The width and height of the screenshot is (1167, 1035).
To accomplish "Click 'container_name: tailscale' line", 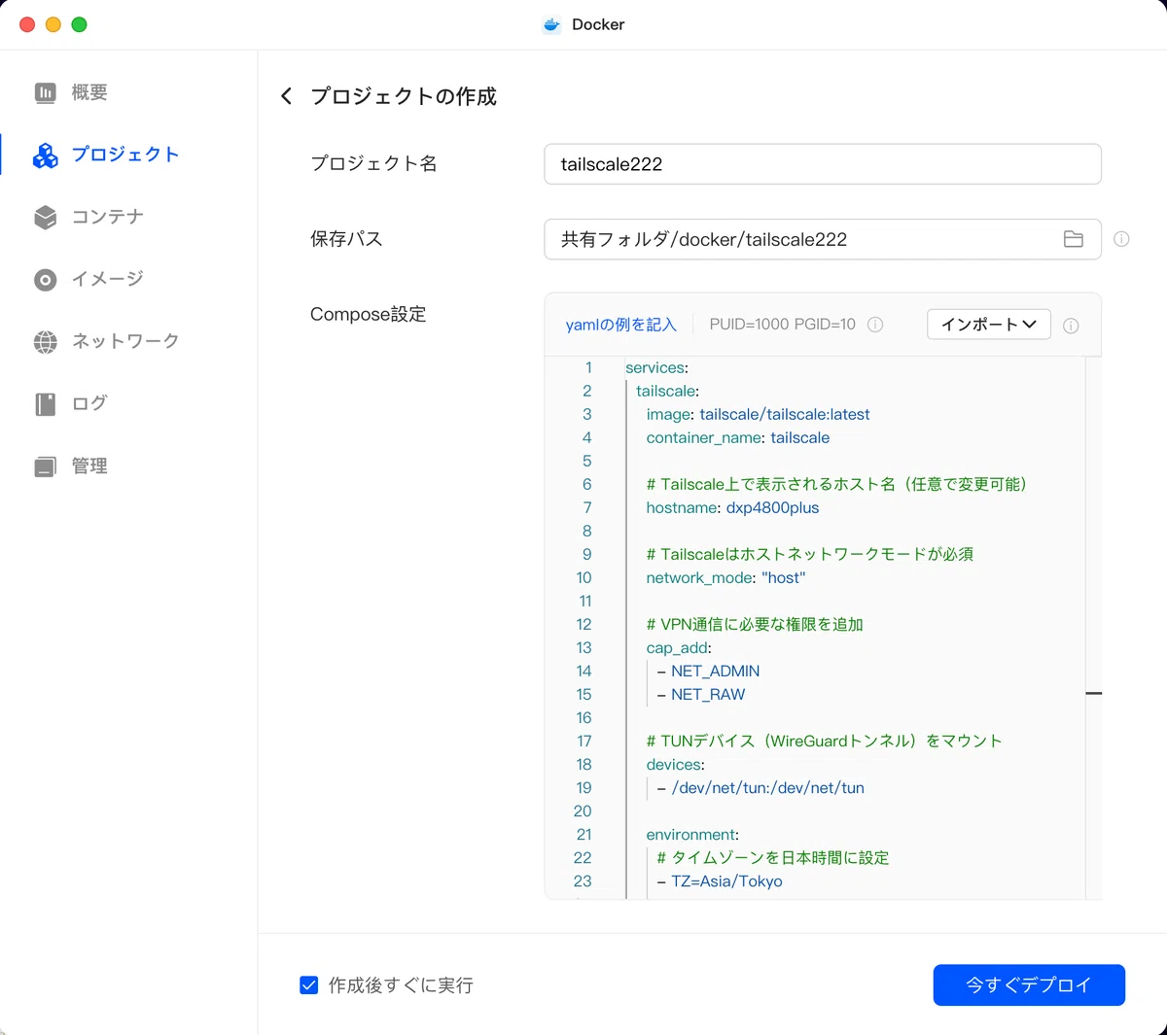I will [x=738, y=437].
